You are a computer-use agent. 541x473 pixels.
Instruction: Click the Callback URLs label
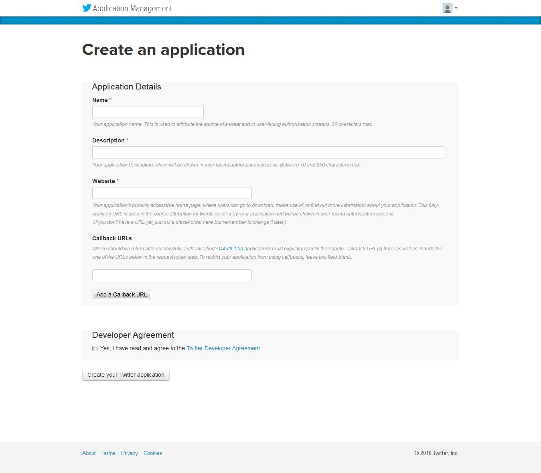(112, 238)
